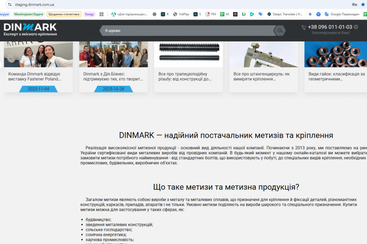Open the «Для підприємців» bookmark
Screen dimensions: 367x244
pyautogui.click(x=130, y=14)
